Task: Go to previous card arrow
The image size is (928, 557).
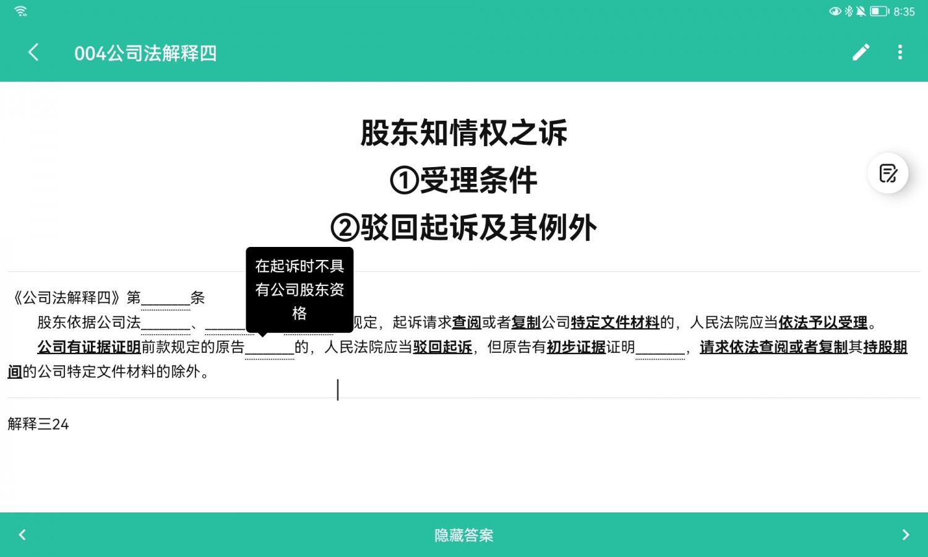Action: point(23,535)
